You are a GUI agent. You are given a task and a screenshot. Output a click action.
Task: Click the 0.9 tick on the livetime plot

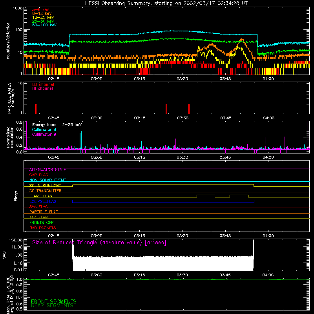coord(19,285)
